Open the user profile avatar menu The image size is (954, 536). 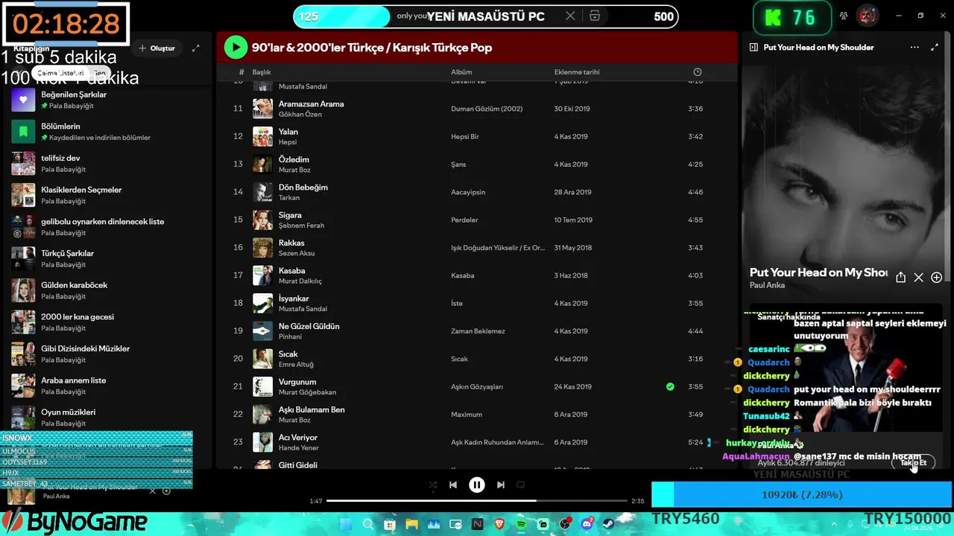(x=867, y=16)
